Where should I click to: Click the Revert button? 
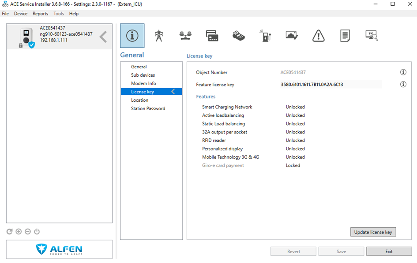[293, 252]
